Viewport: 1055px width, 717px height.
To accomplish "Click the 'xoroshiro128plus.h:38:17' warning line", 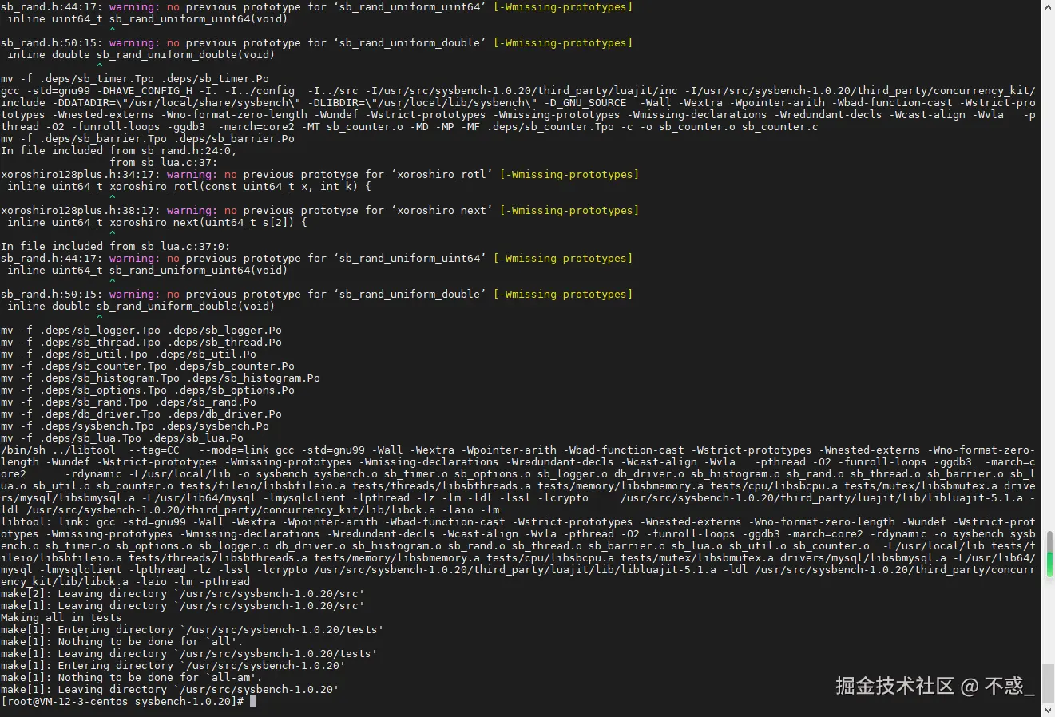I will click(x=319, y=210).
